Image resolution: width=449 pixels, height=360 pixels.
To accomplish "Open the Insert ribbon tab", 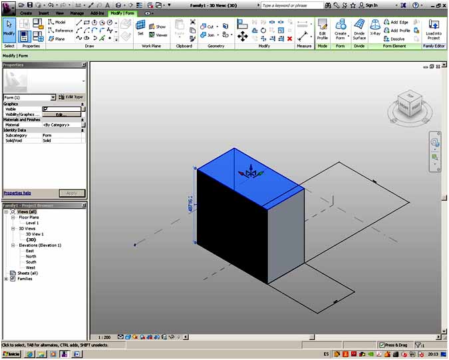I will (x=43, y=13).
